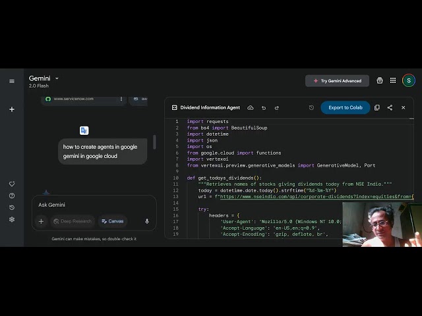Click line 'def get_todays_dividends():'

(x=224, y=178)
